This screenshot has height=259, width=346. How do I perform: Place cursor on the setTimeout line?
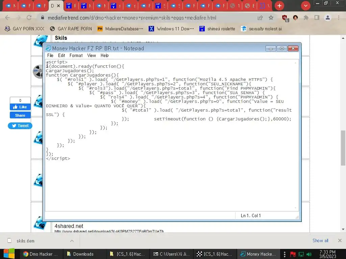(222, 119)
